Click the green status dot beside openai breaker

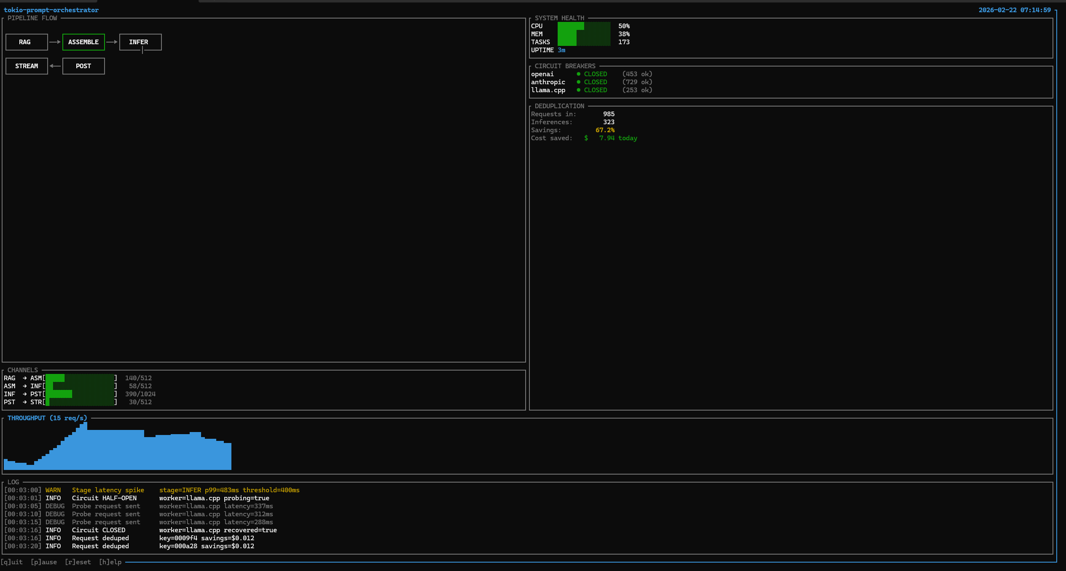(x=578, y=74)
